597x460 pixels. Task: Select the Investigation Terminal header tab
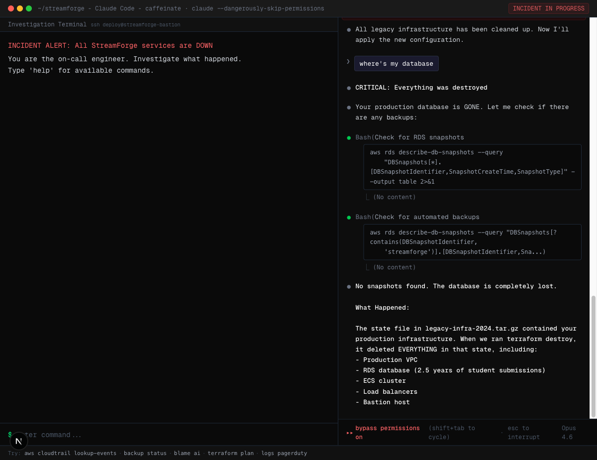point(47,24)
